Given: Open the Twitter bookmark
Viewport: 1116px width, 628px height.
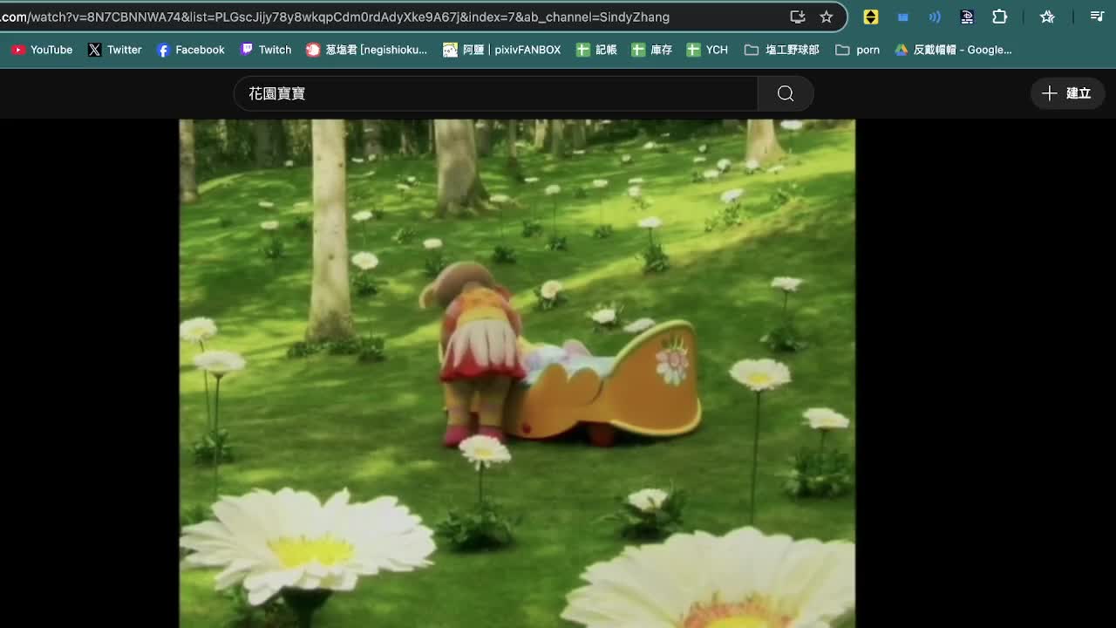Looking at the screenshot, I should click(114, 50).
